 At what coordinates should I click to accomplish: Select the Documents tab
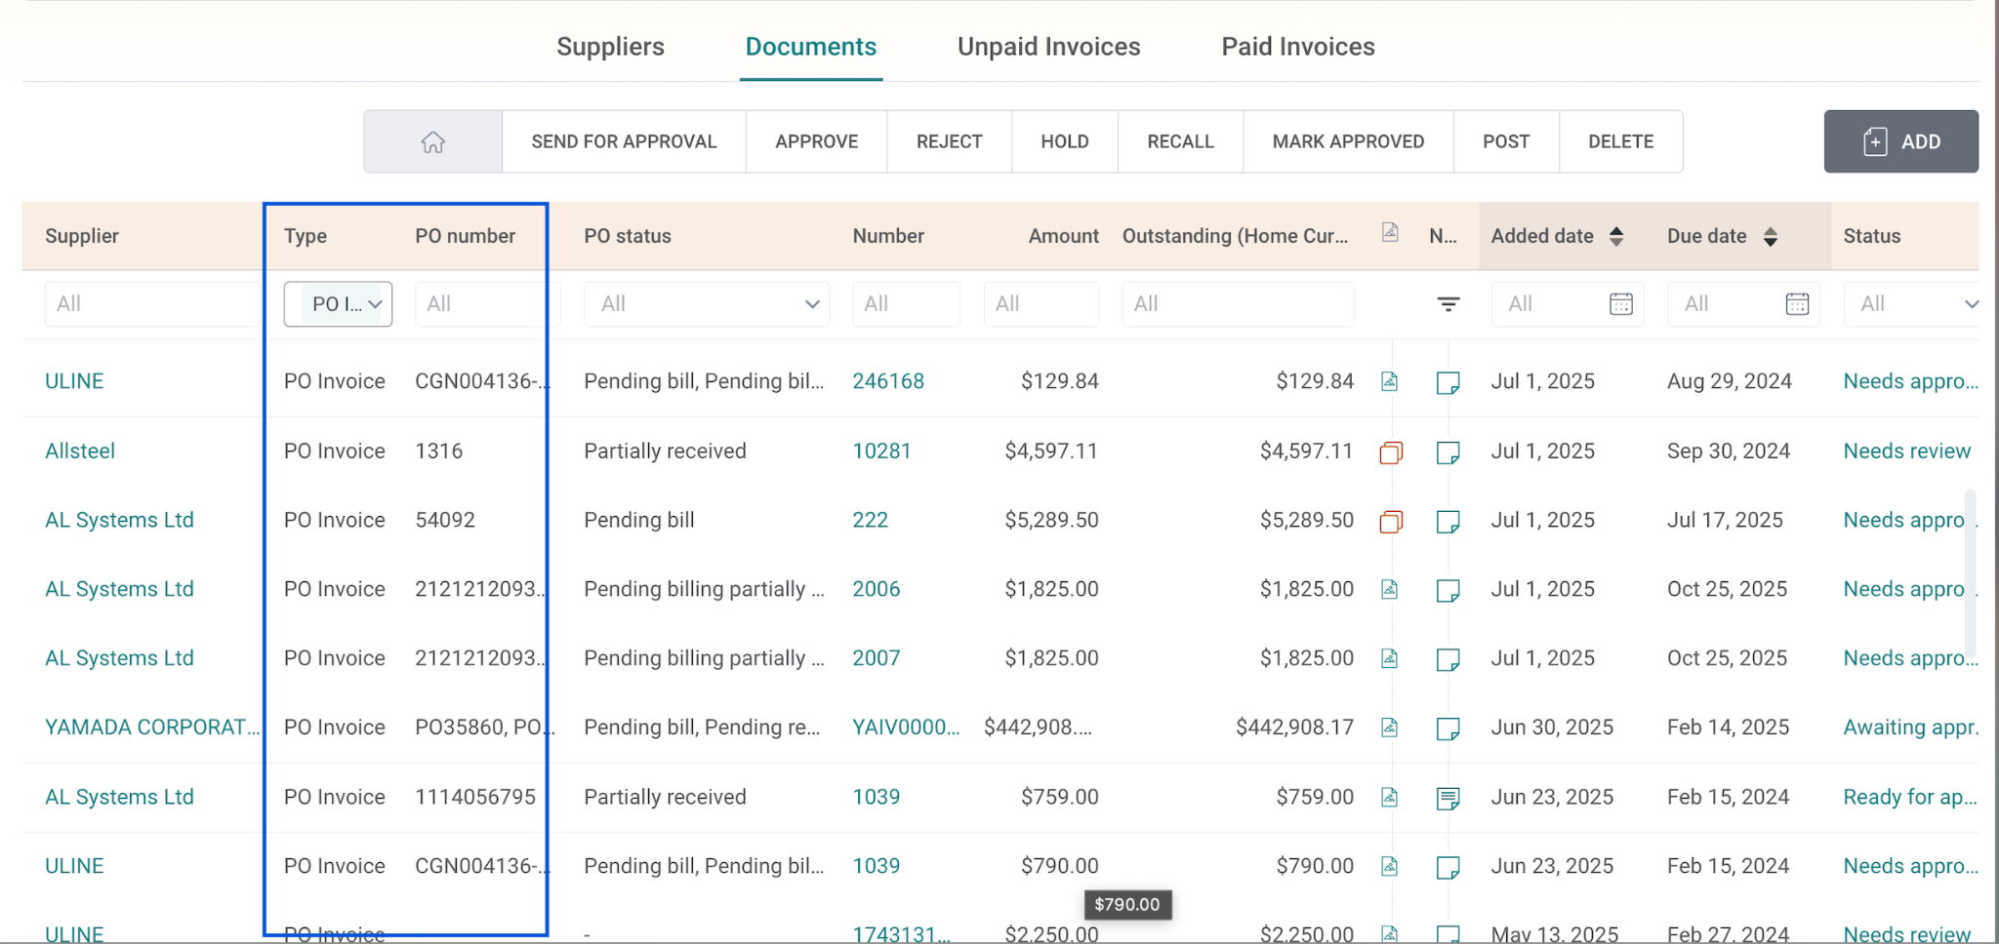click(x=811, y=47)
